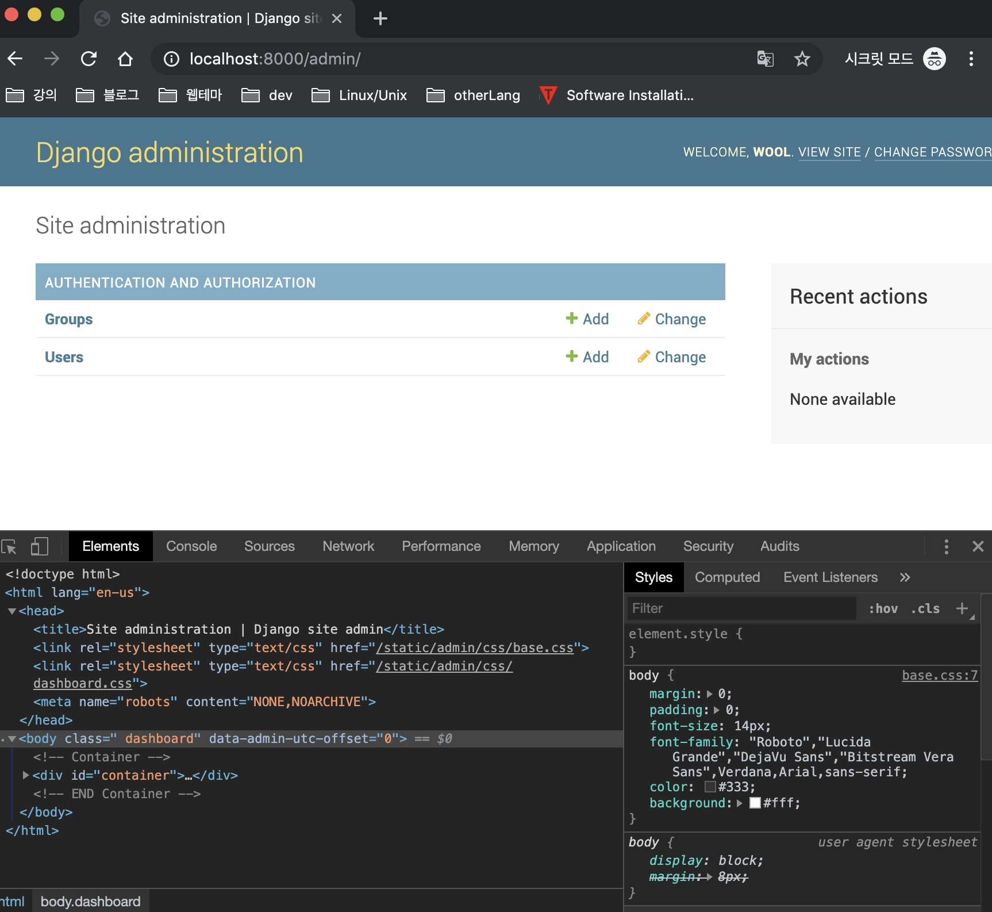This screenshot has width=992, height=912.
Task: Open the Linux/Unix bookmark folder
Action: 359,95
